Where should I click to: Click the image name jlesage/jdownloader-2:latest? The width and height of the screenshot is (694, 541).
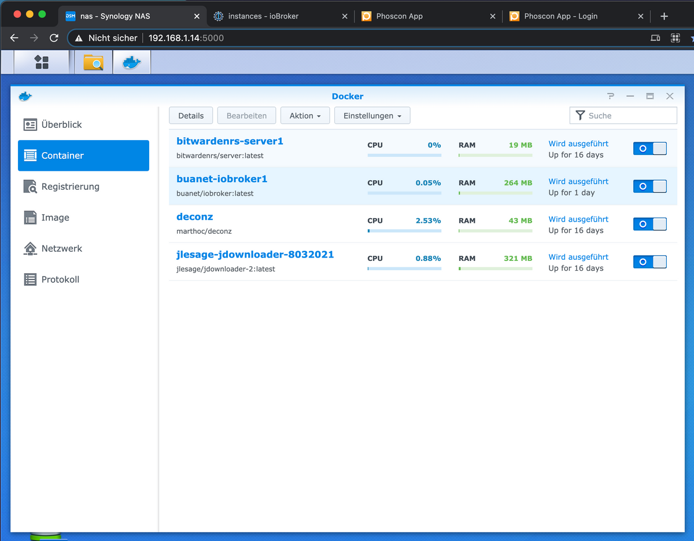point(226,269)
